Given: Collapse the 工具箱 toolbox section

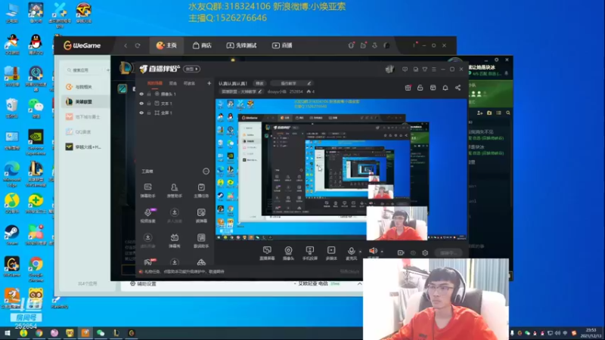Looking at the screenshot, I should click(x=206, y=172).
